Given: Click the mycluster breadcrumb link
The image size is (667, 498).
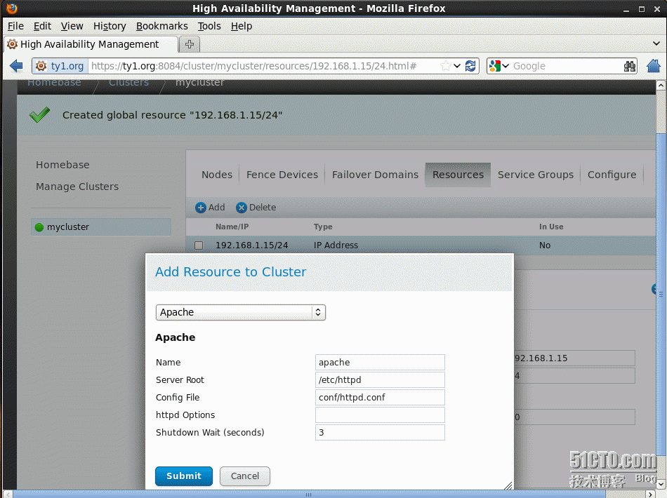Looking at the screenshot, I should click(x=199, y=83).
